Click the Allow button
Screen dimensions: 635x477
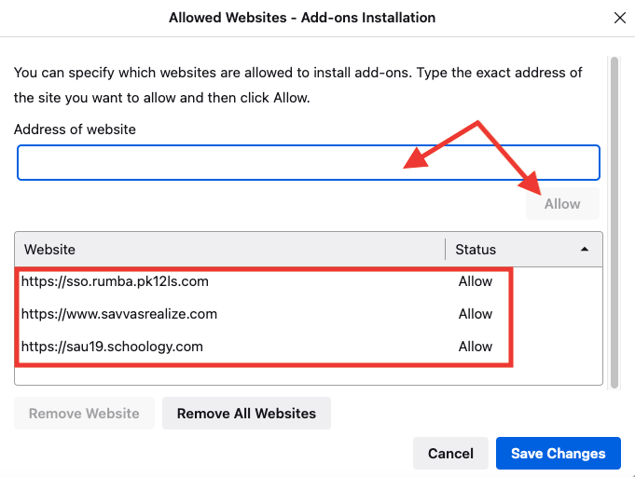(x=562, y=204)
